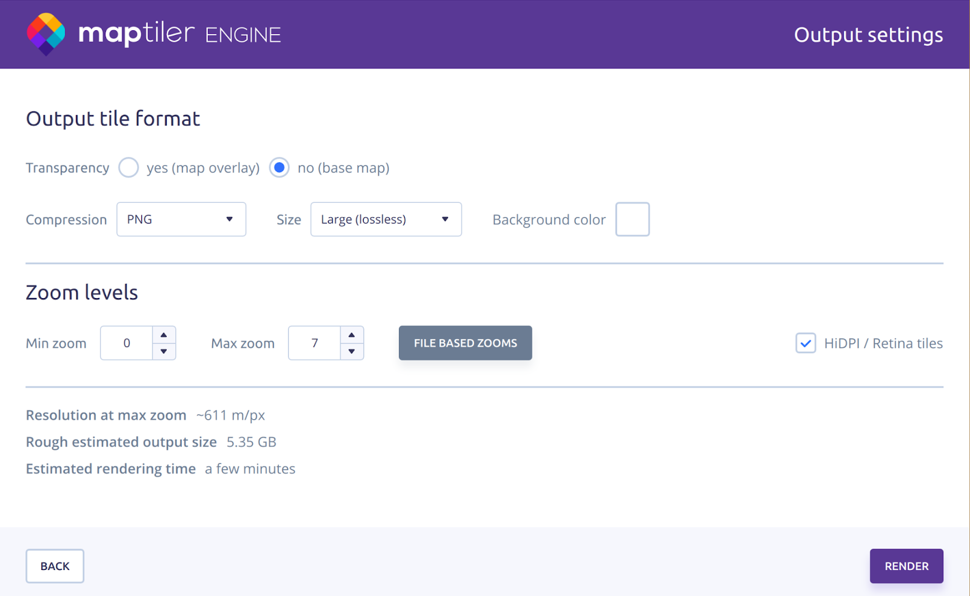Click the File Based Zooms button
Viewport: 970px width, 596px height.
[465, 343]
